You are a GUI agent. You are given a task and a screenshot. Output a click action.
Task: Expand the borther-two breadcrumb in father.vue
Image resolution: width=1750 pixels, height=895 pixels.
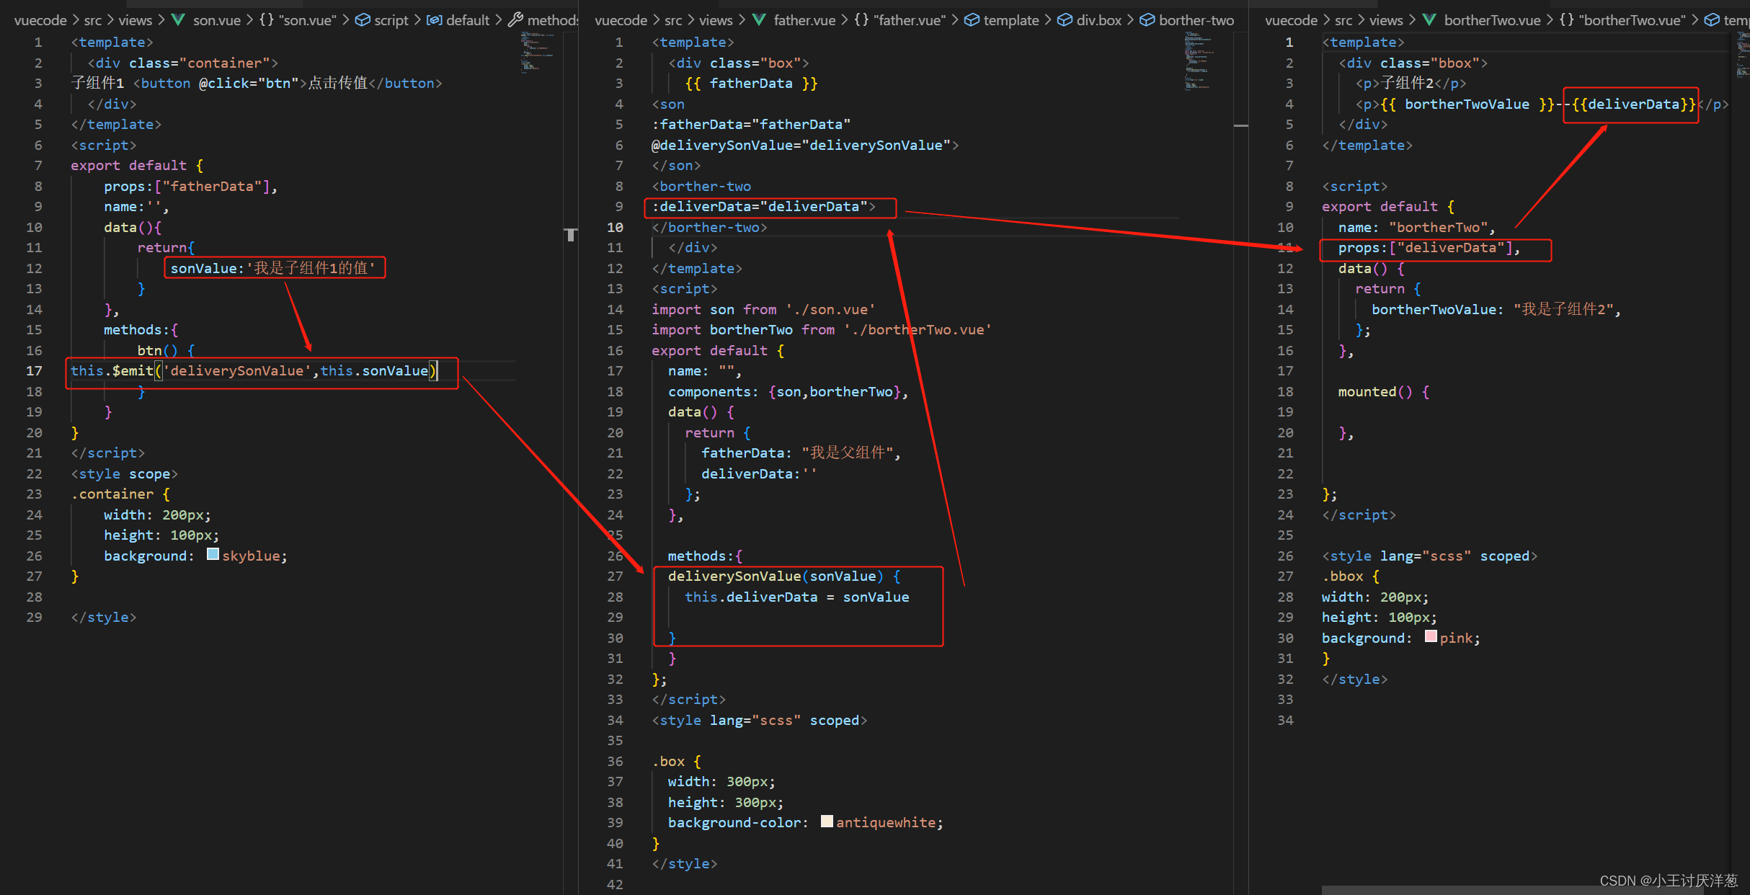coord(1196,20)
